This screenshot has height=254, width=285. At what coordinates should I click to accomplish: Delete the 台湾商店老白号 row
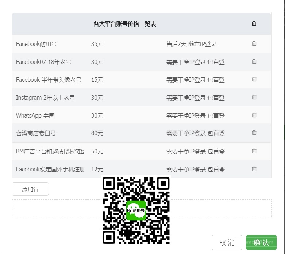[254, 133]
